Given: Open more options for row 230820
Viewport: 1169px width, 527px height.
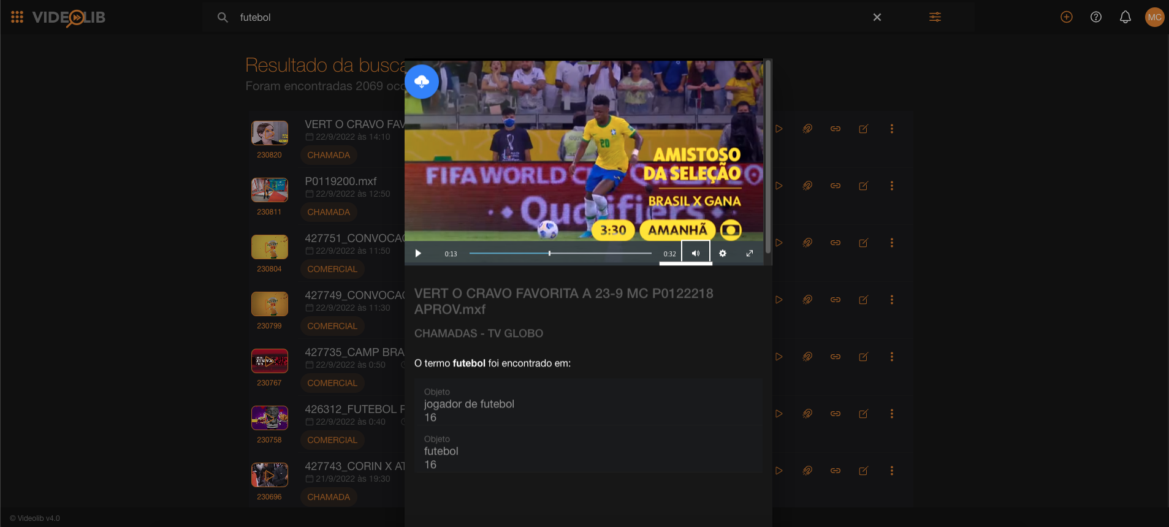Looking at the screenshot, I should click(x=892, y=129).
